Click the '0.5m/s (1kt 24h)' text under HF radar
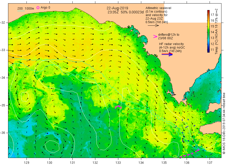 click(x=170, y=51)
